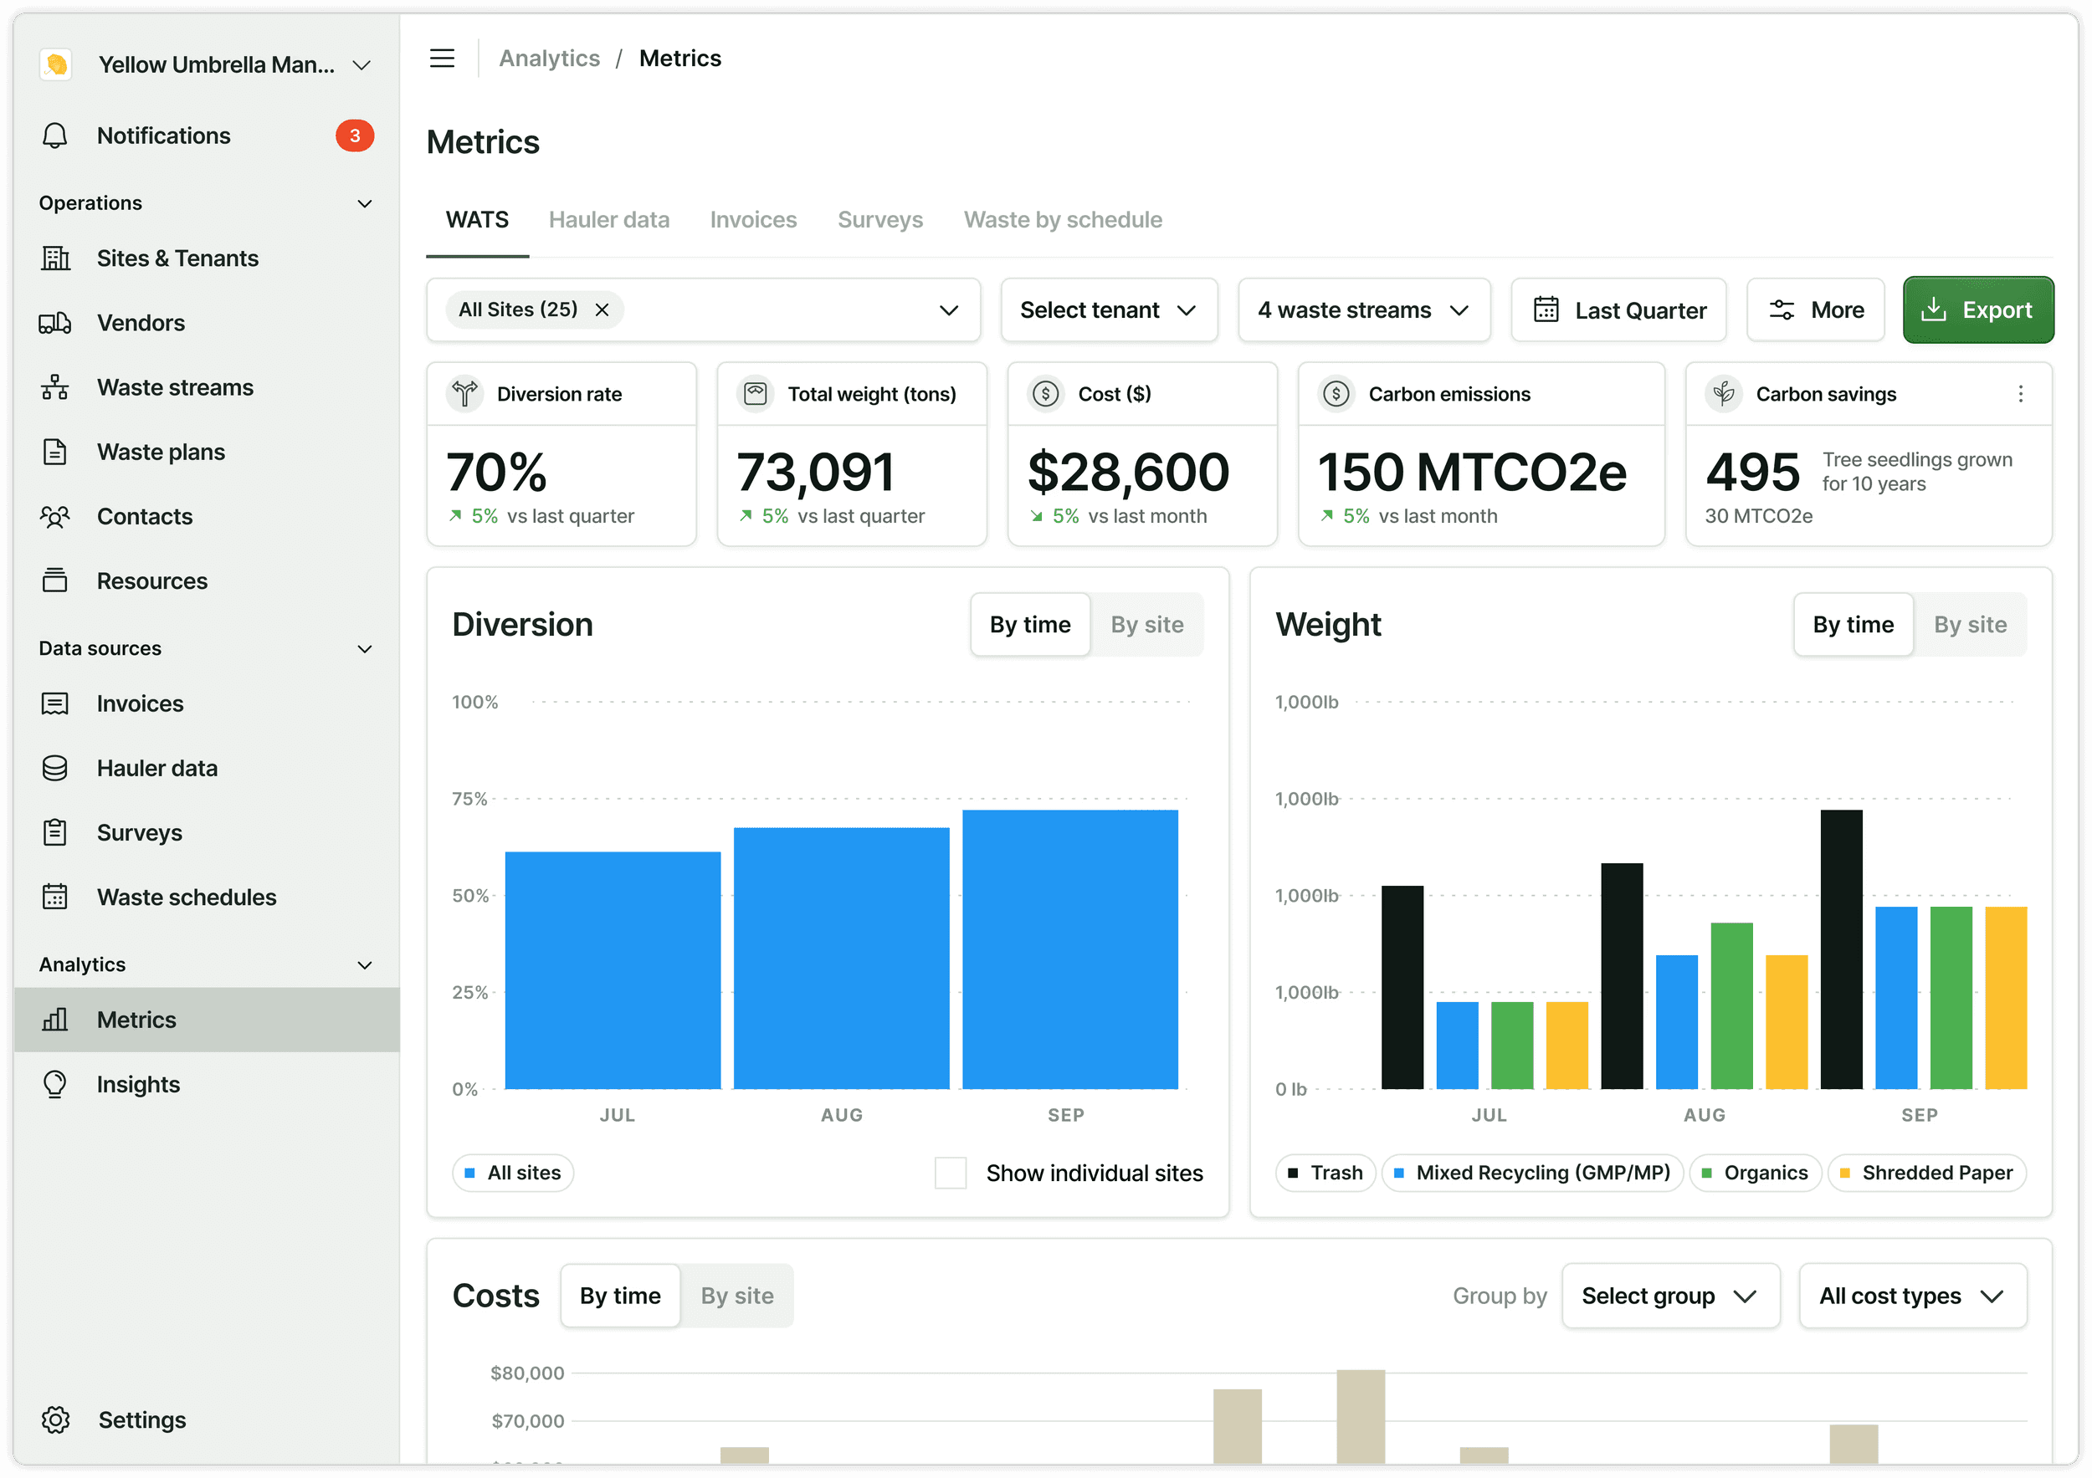Switch to the Invoices tab
Viewport: 2092px width, 1478px height.
752,220
